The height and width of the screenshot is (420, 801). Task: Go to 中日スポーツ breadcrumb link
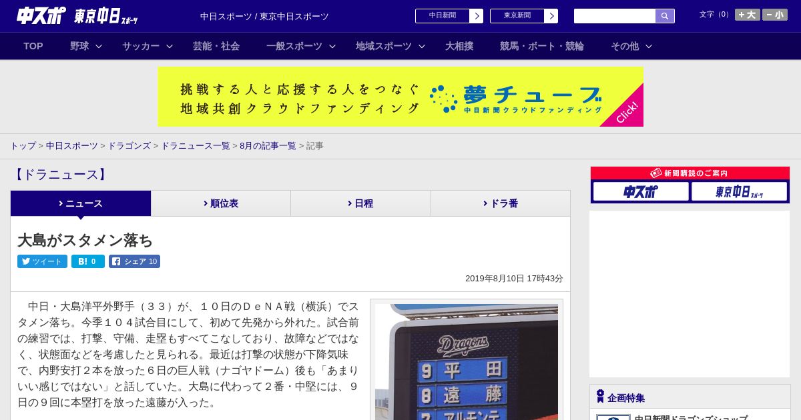(72, 146)
